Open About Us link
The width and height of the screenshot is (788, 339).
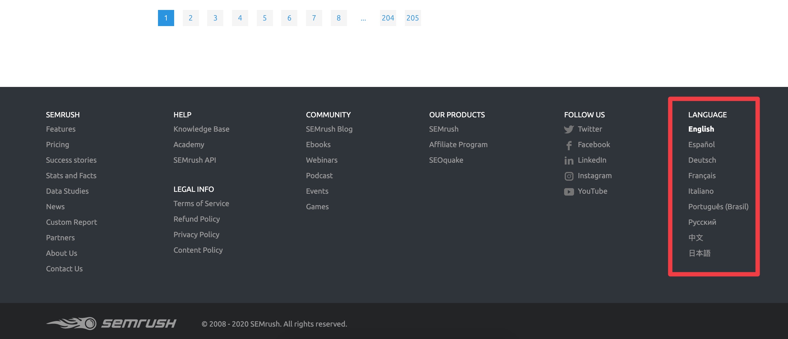(62, 253)
